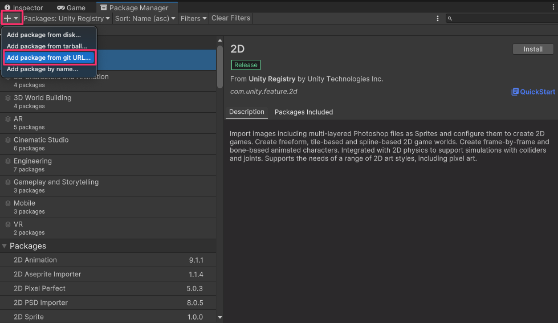
Task: Click the layers icon beside Mobile
Action: coord(8,203)
